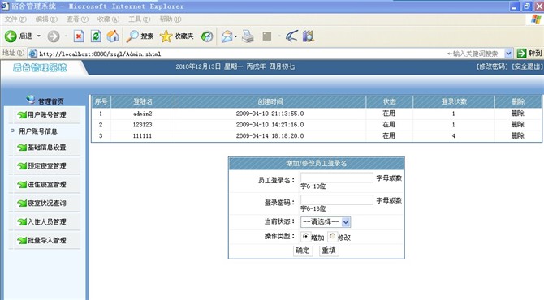The height and width of the screenshot is (300, 544).
Task: Click the 确定 button
Action: click(x=303, y=251)
